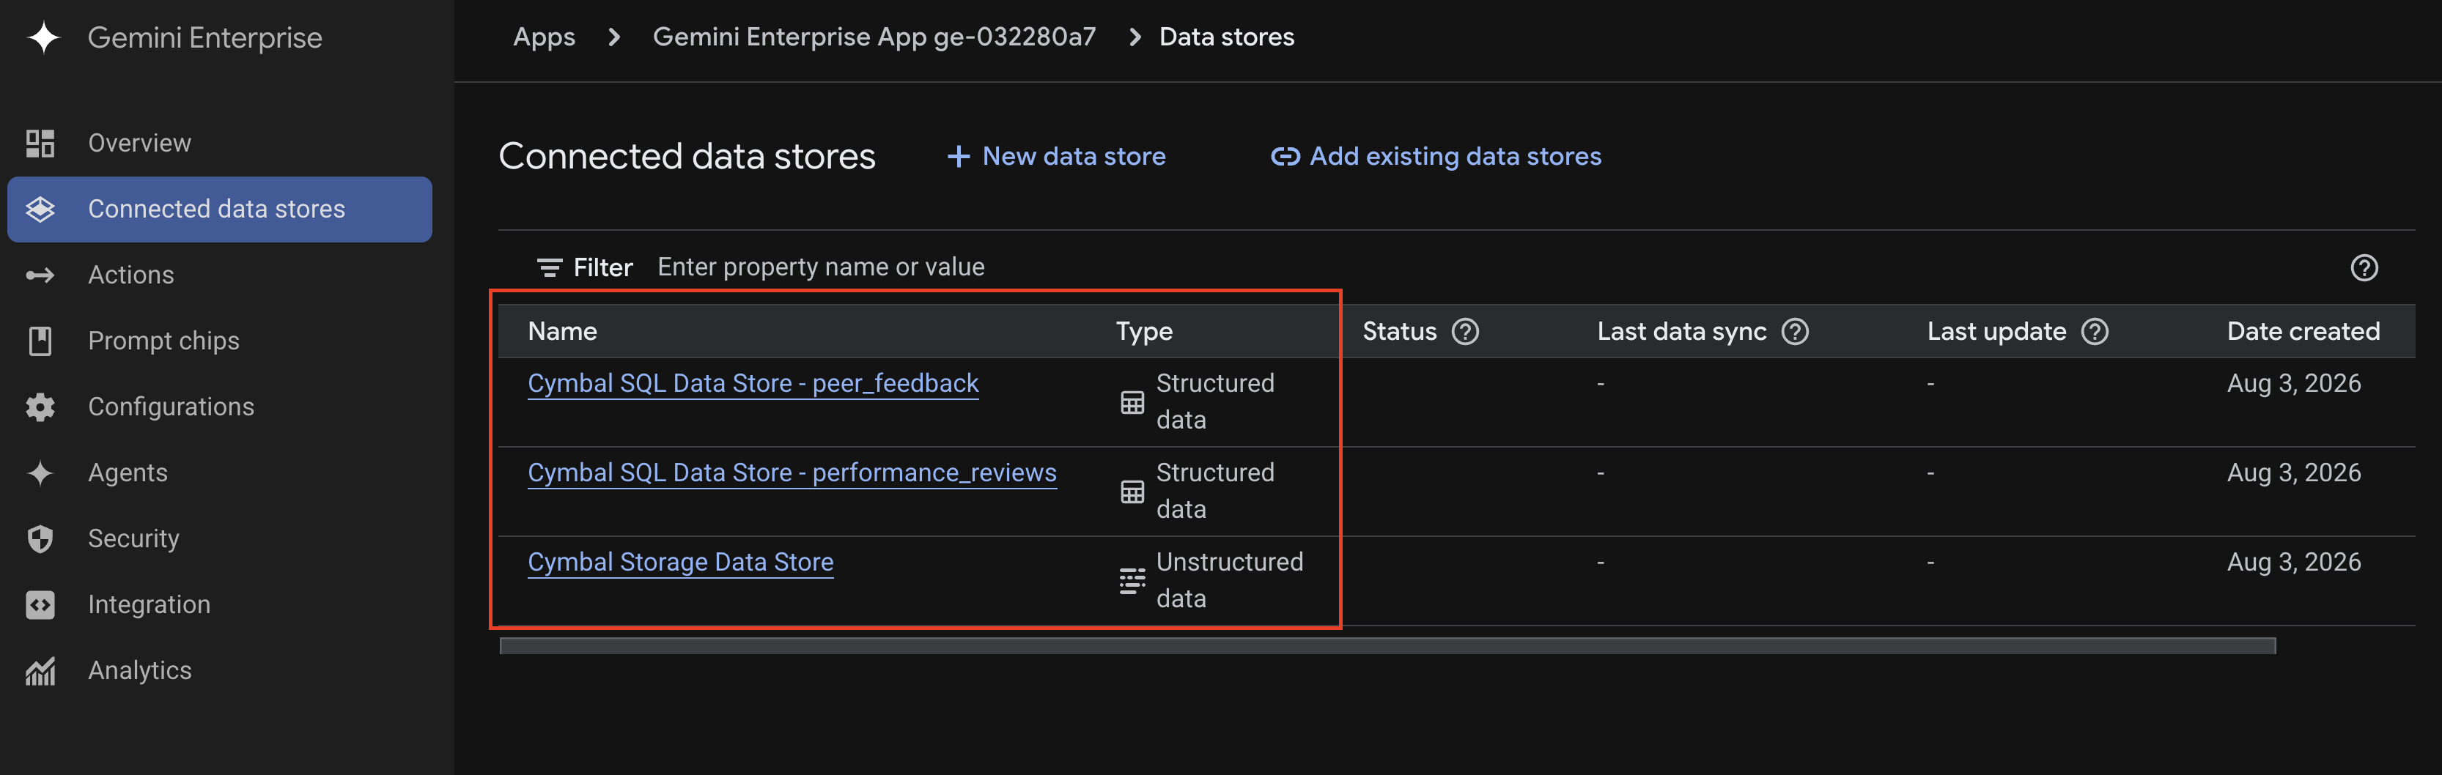Click the link icon of Add existing data stores
This screenshot has height=775, width=2442.
point(1285,156)
